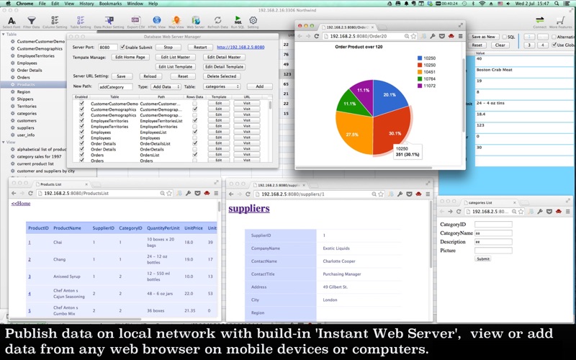Image resolution: width=576 pixels, height=360 pixels.
Task: Click the Restart server button
Action: [x=200, y=47]
